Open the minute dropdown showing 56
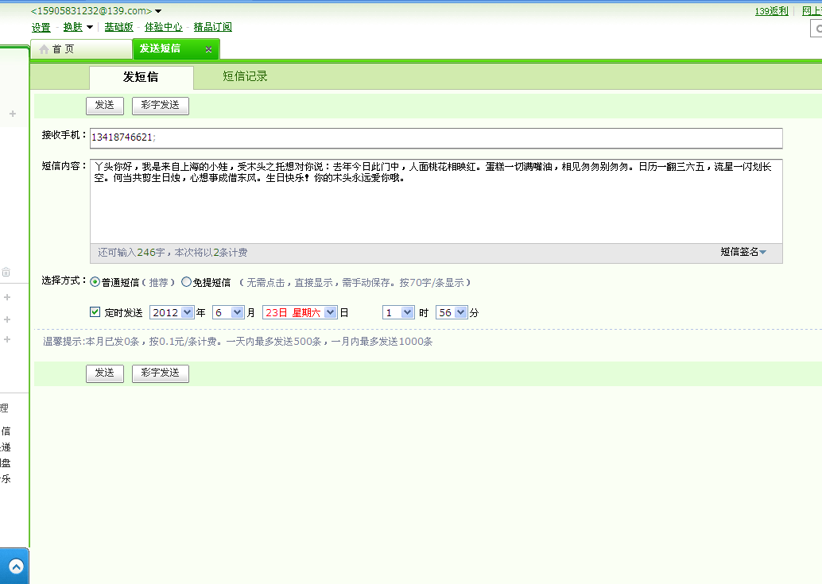This screenshot has width=822, height=584. click(452, 313)
